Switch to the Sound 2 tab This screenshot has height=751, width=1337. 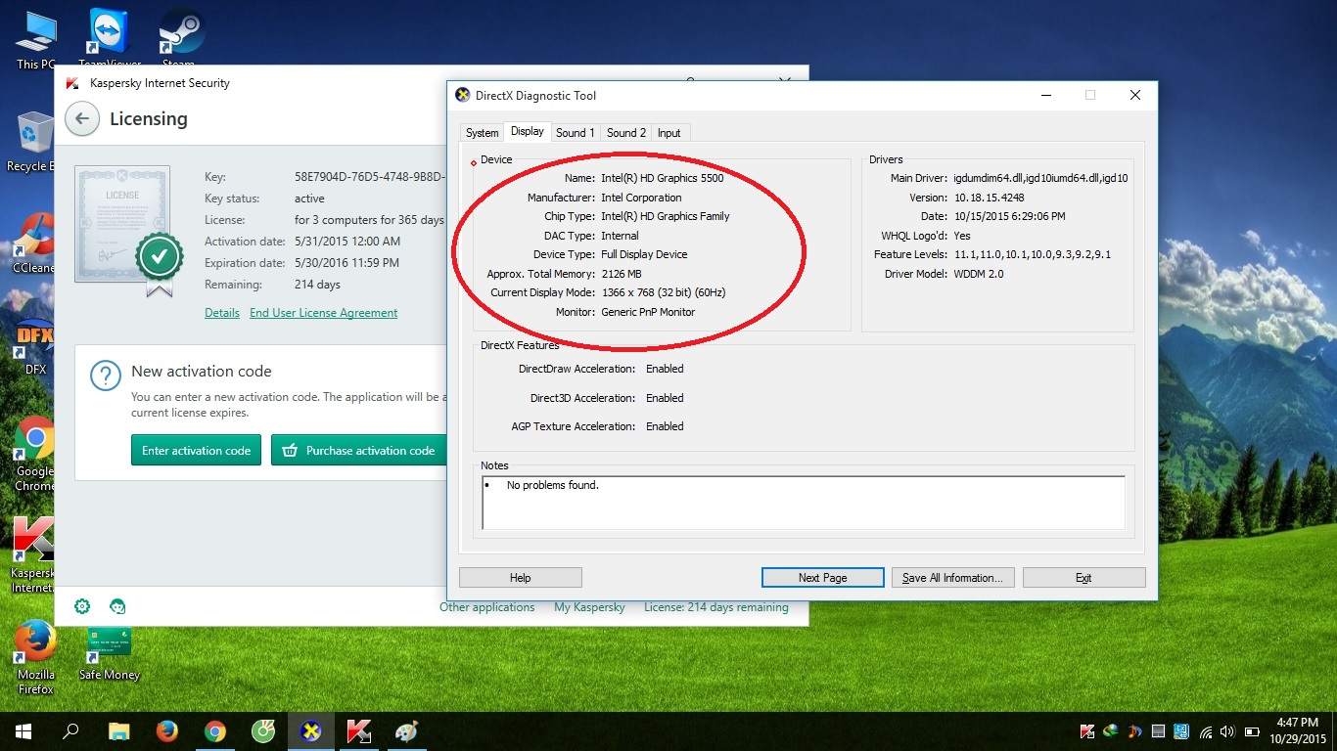pos(626,133)
